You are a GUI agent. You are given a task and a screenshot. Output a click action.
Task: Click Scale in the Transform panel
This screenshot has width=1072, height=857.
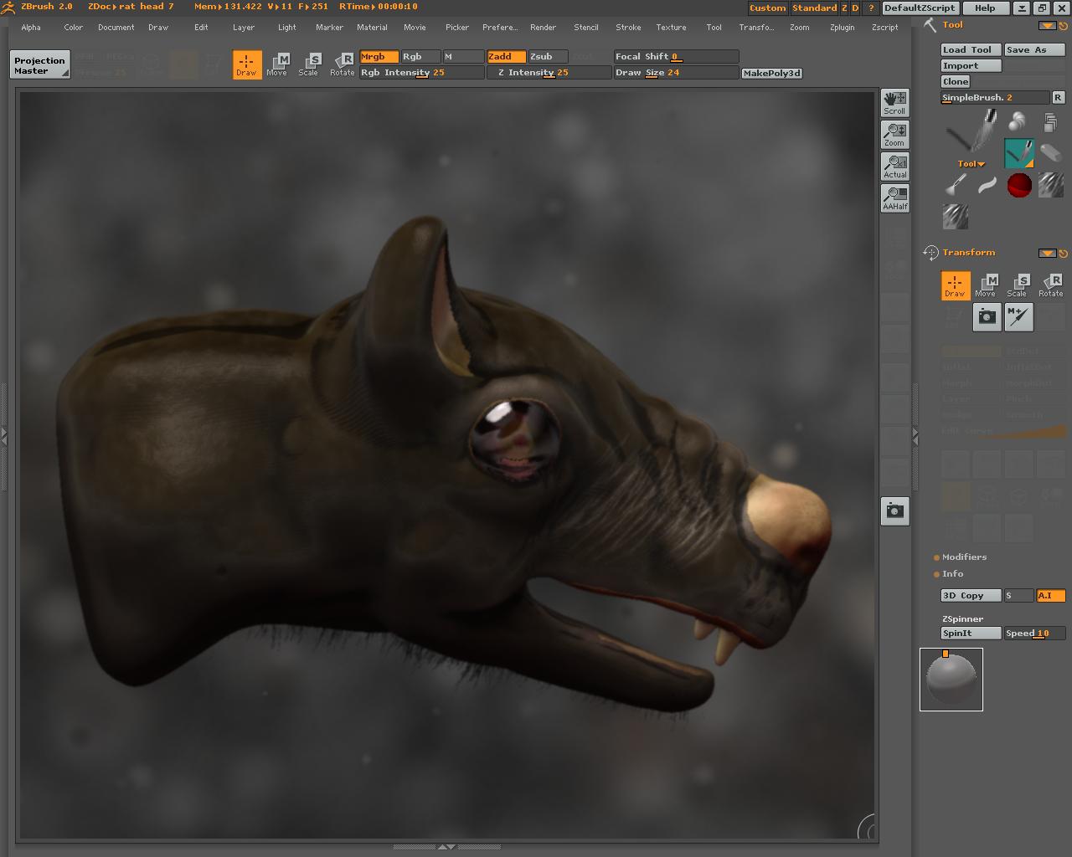1018,285
